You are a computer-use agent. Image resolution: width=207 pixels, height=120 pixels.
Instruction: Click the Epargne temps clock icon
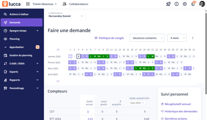click(6, 31)
